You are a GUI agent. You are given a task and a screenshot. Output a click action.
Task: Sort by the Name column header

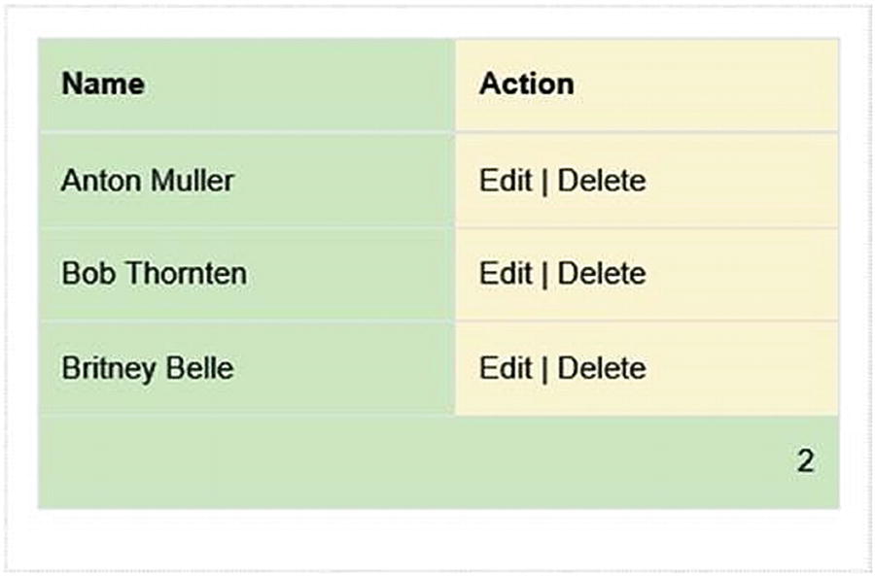(x=103, y=84)
